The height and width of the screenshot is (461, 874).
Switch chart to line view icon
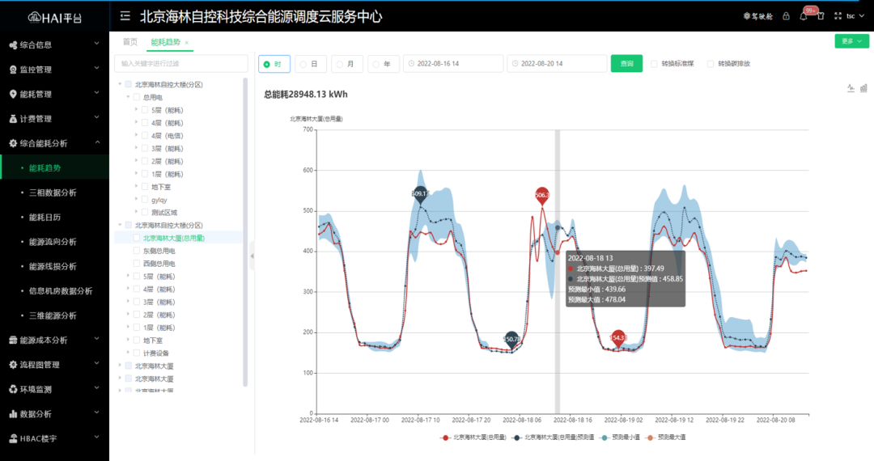tap(851, 88)
